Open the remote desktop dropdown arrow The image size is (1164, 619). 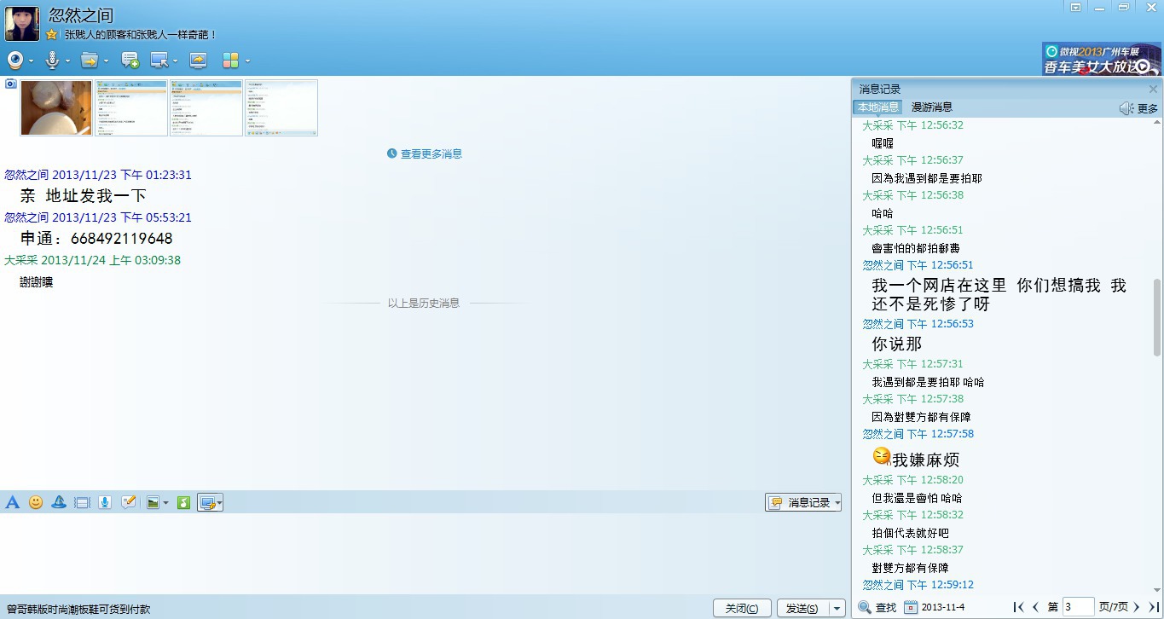point(176,61)
